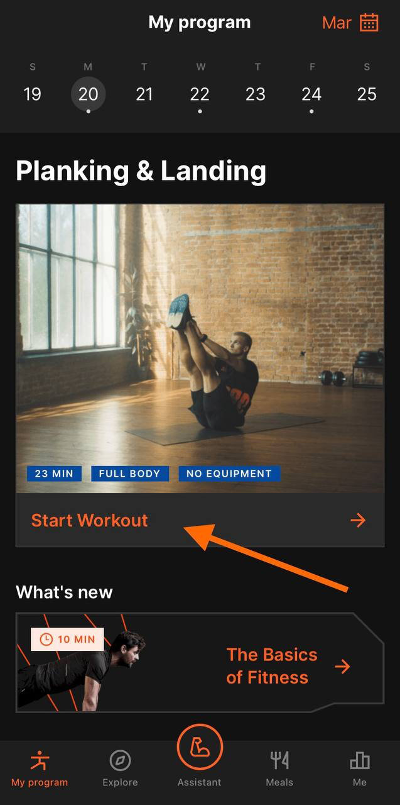Click the Start Workout link
Viewport: 400px width, 805px height.
pyautogui.click(x=90, y=520)
